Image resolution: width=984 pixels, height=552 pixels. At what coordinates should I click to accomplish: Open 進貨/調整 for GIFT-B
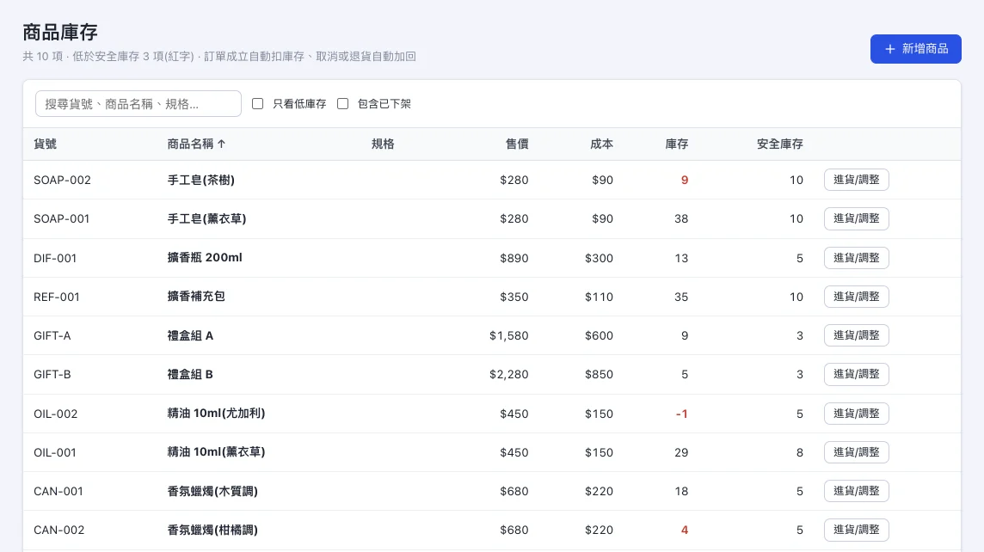click(x=856, y=374)
